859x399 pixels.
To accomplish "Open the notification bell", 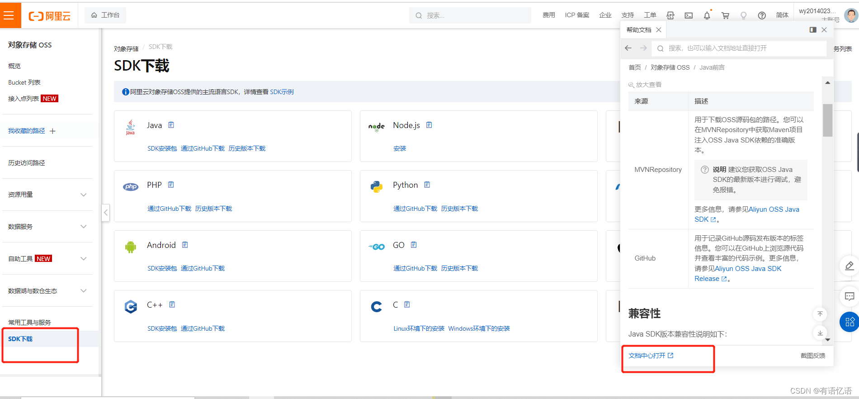I will coord(707,15).
